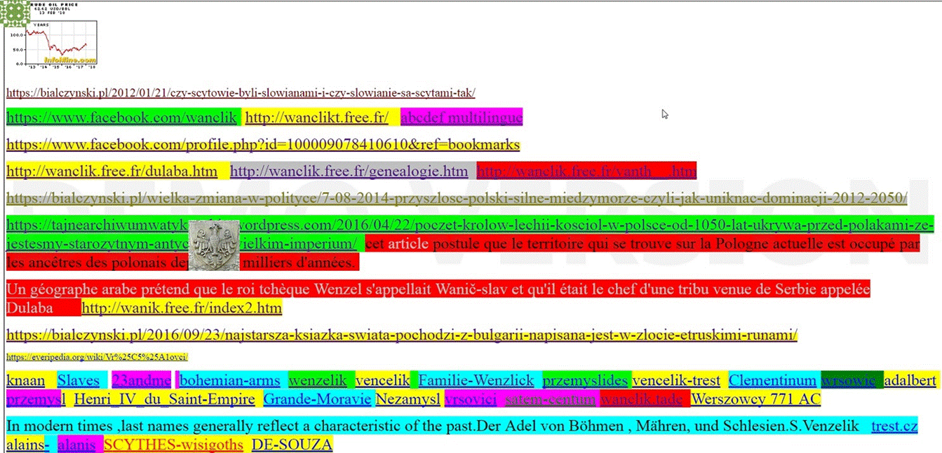Image resolution: width=942 pixels, height=453 pixels.
Task: Click the white eagle emblem image
Action: pos(215,246)
